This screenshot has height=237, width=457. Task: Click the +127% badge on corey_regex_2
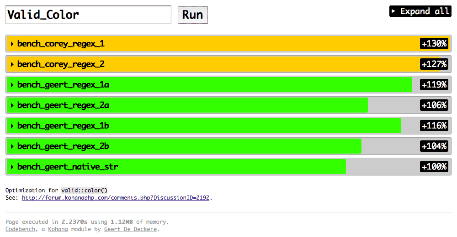tap(434, 64)
